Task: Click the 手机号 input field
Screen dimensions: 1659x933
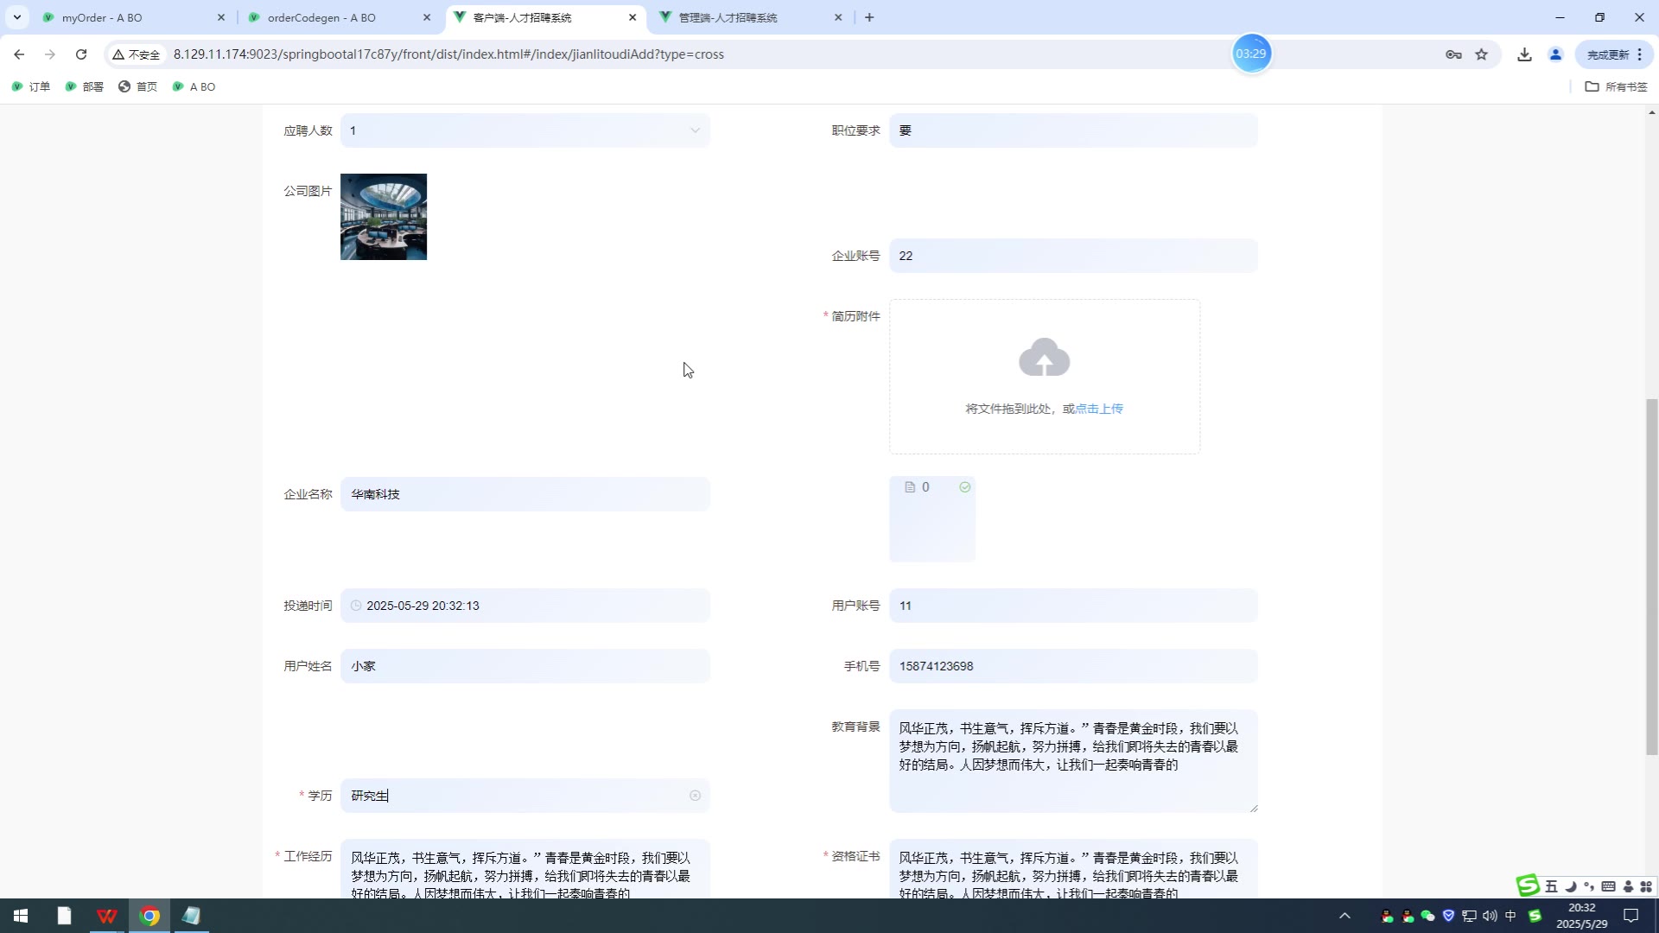Action: coord(1073,666)
